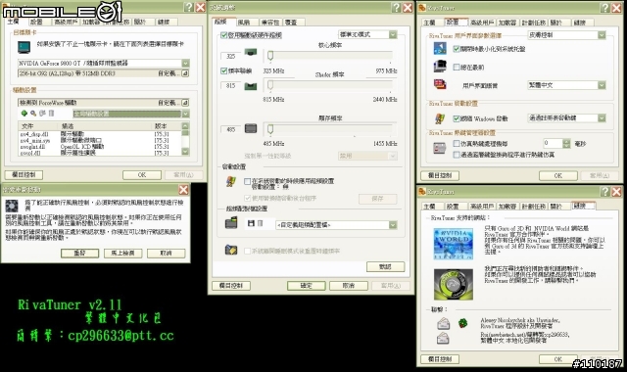Click the shader clock chip icon beside 815
The image size is (627, 372).
pos(251,86)
